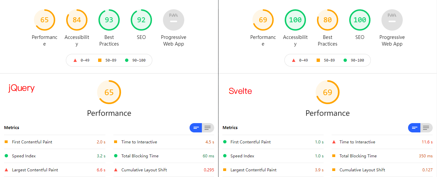Switch jQuery metrics to expanded view toggle

208,128
